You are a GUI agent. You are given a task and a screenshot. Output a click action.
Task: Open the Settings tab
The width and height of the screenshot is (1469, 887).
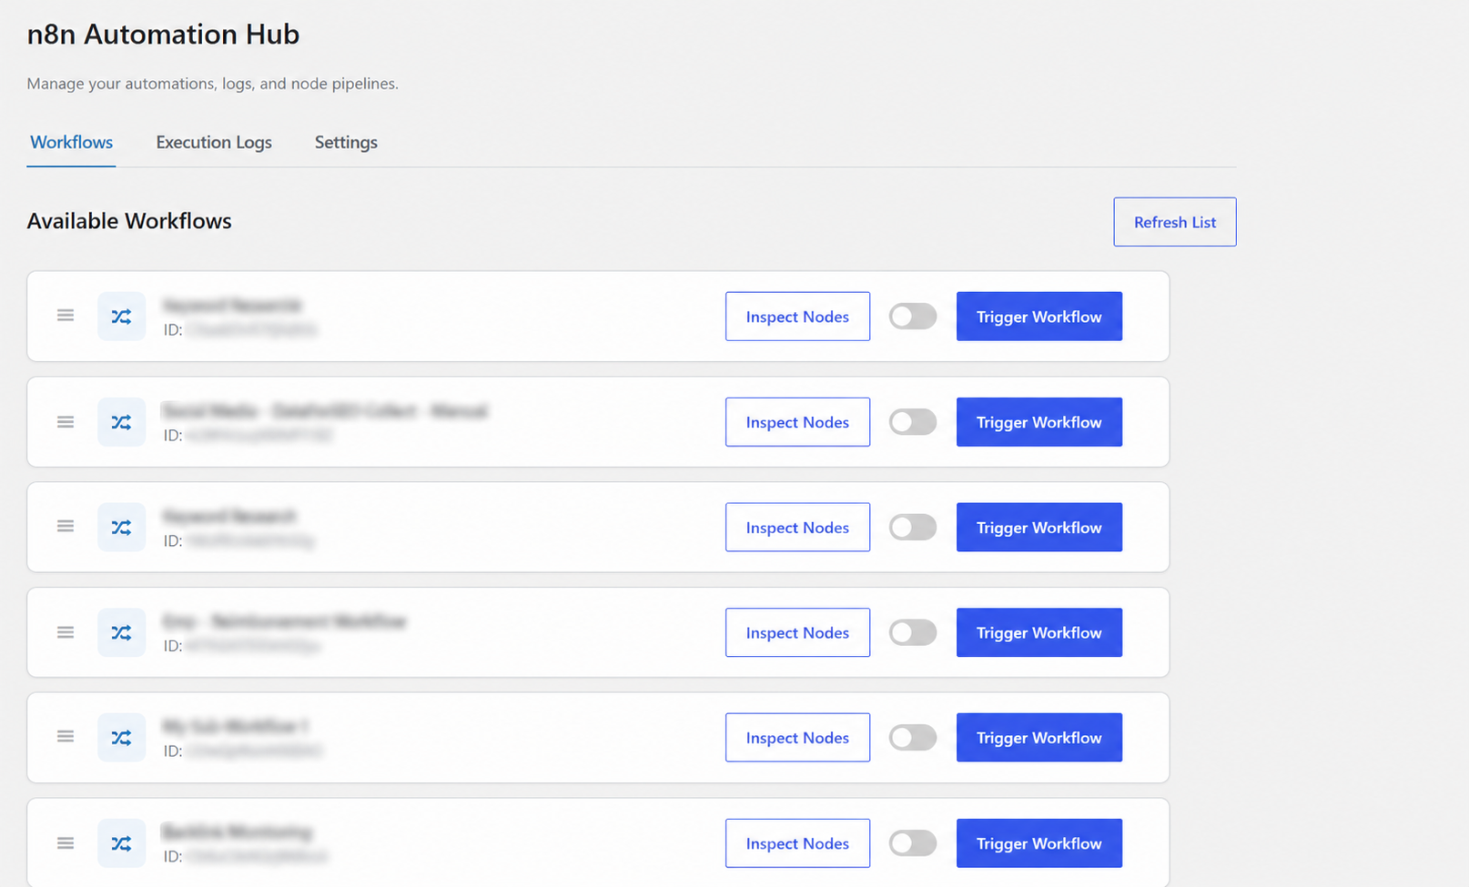(346, 142)
